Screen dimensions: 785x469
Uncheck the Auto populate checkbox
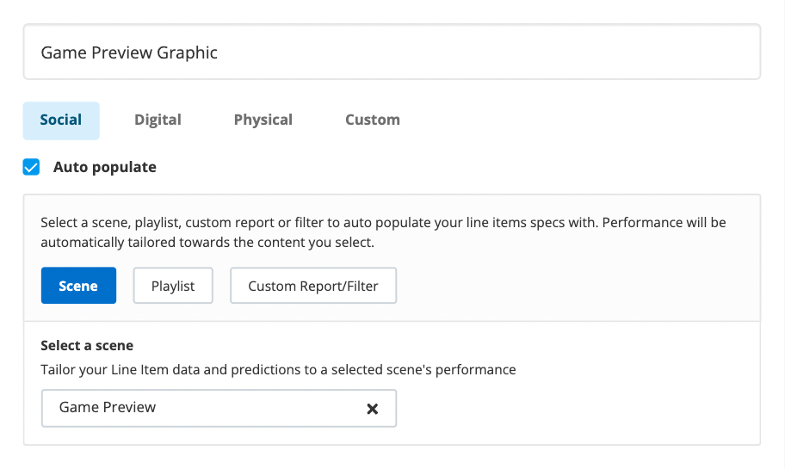click(x=32, y=167)
